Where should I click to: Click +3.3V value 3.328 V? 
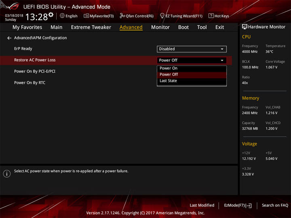click(248, 174)
